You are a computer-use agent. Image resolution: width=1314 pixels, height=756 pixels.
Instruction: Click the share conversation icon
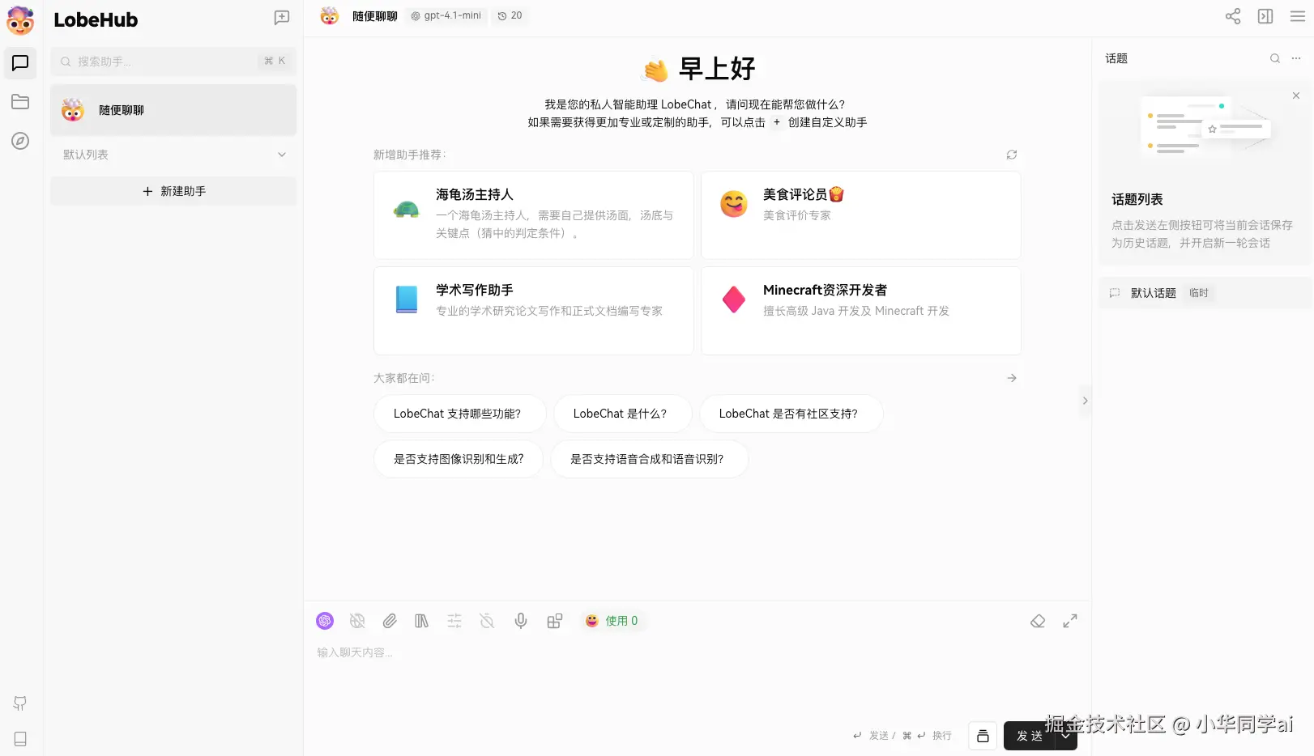click(x=1233, y=16)
